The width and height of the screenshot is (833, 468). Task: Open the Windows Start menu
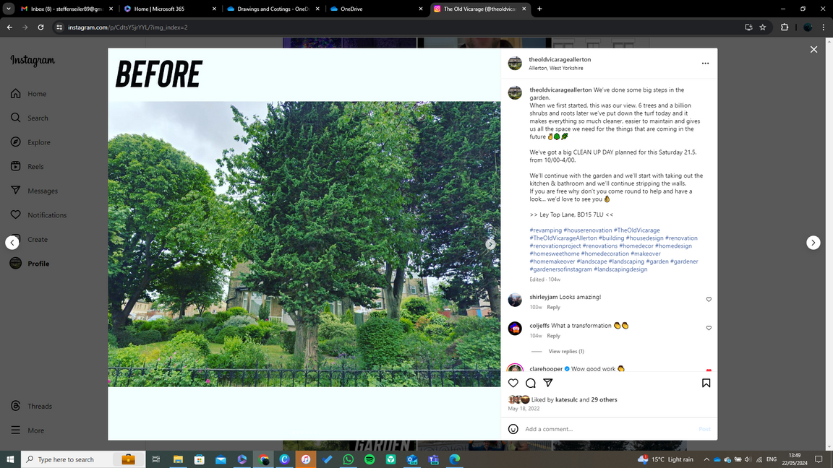(x=10, y=459)
